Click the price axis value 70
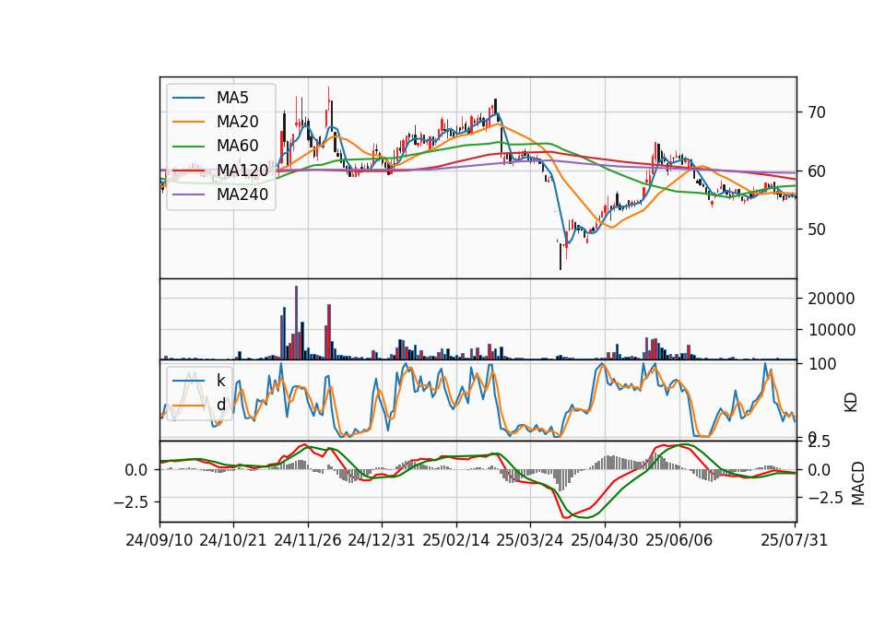The image size is (885, 636). [816, 112]
